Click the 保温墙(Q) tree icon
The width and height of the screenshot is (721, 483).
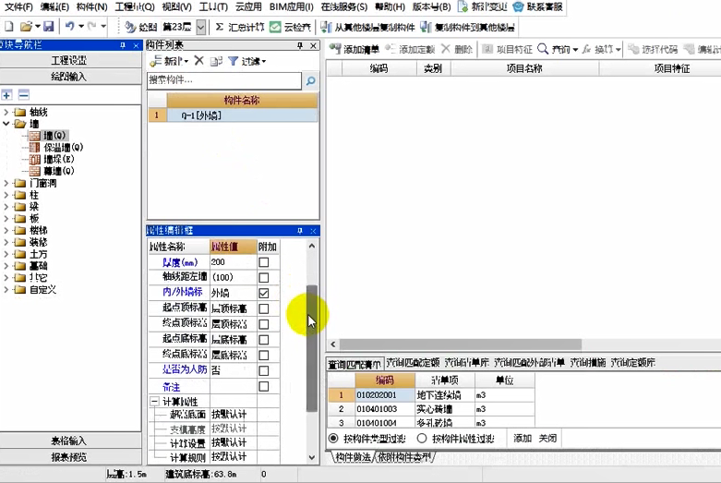tap(35, 147)
